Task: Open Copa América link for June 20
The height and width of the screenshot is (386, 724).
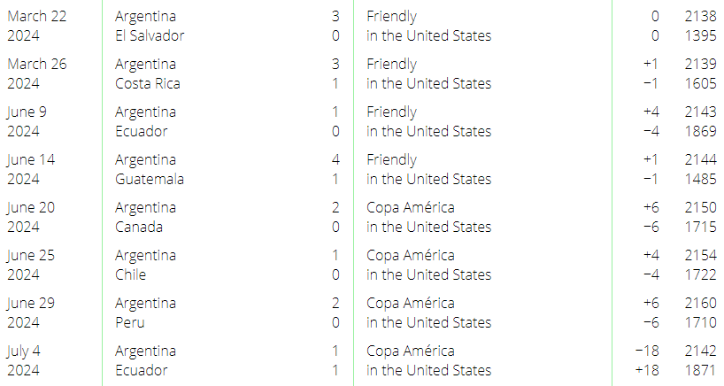Action: coord(411,208)
